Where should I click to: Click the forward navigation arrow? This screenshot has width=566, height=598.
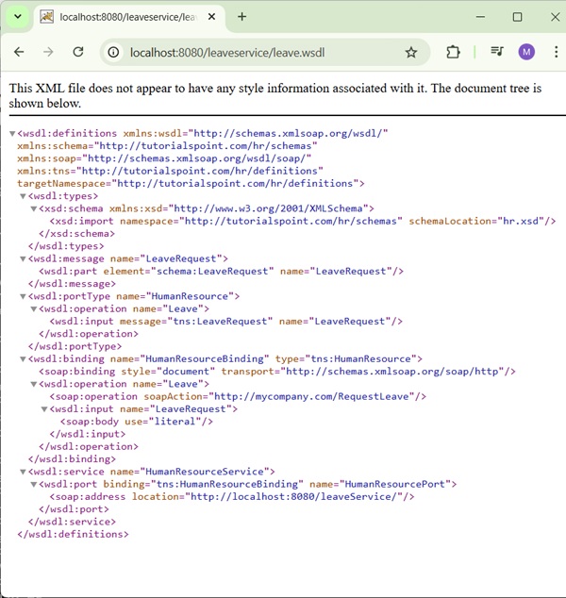[x=48, y=52]
